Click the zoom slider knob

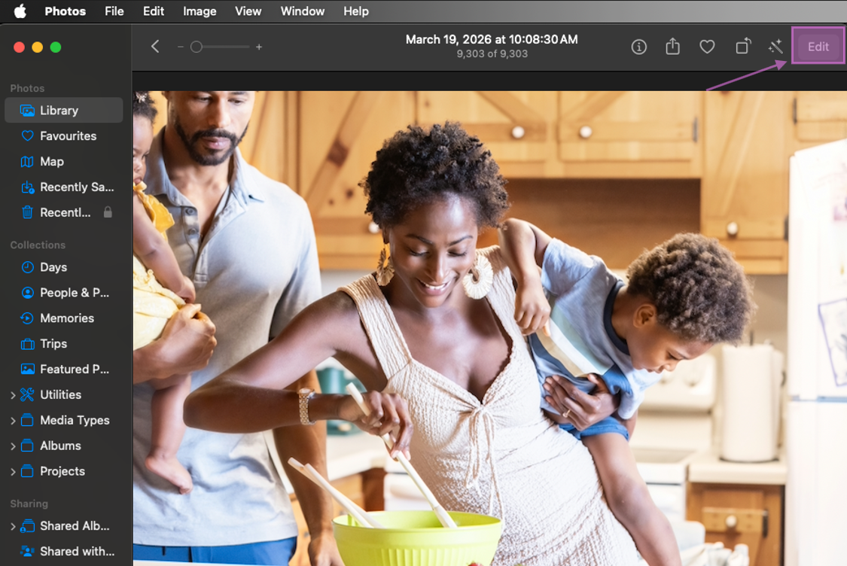tap(197, 47)
